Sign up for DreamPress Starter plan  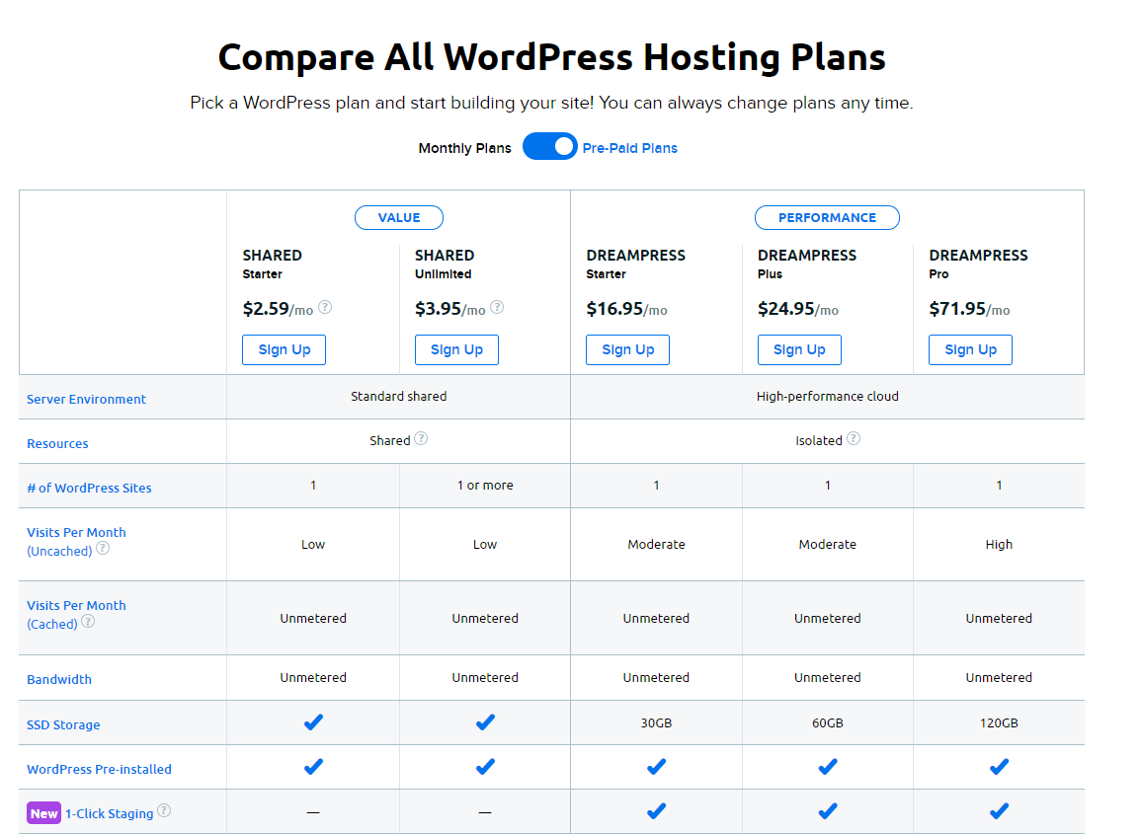628,349
